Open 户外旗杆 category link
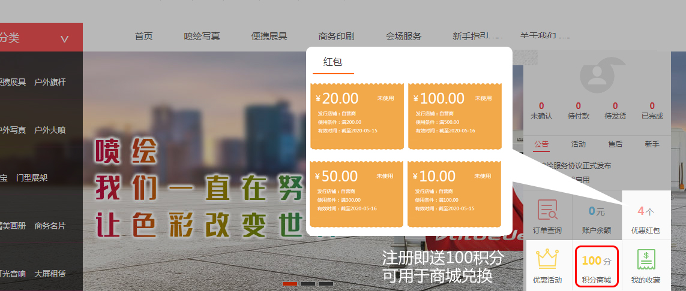This screenshot has height=291, width=686. pyautogui.click(x=50, y=82)
